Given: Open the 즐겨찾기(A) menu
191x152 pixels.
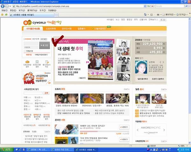Looking at the screenshot, I should 32,10.
